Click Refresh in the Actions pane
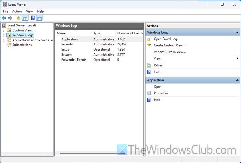The width and height of the screenshot is (241, 163). coord(159,65)
